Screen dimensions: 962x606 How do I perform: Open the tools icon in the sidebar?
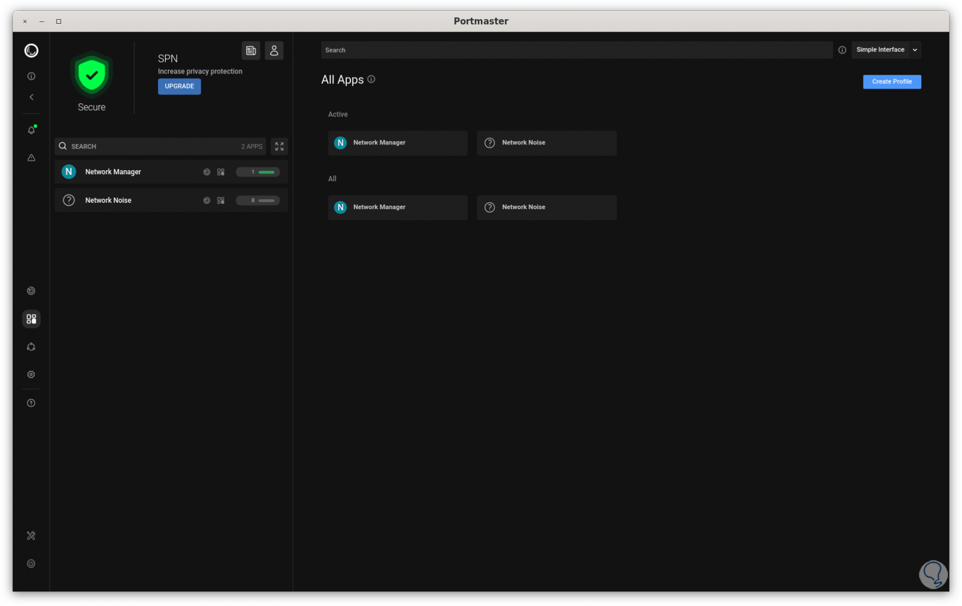[31, 535]
